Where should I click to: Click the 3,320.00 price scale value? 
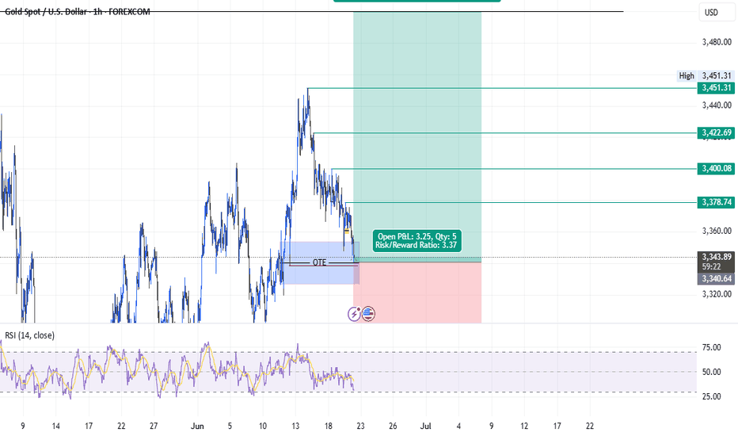pyautogui.click(x=717, y=294)
